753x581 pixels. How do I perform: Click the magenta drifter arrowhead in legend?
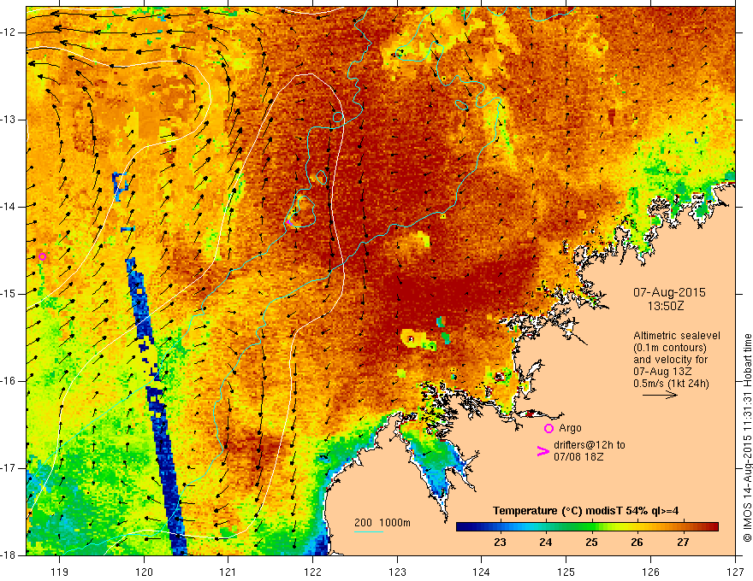click(x=543, y=451)
